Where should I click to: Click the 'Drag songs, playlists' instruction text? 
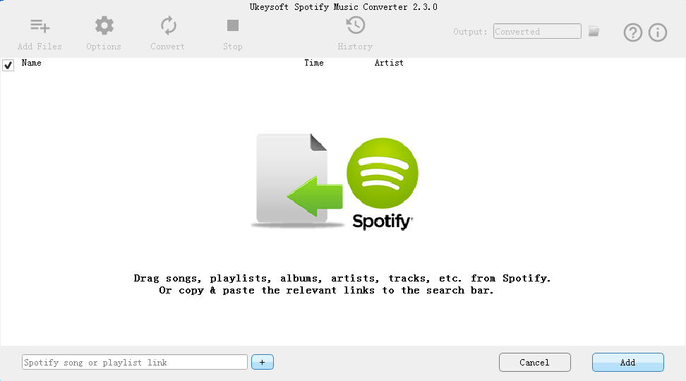342,284
